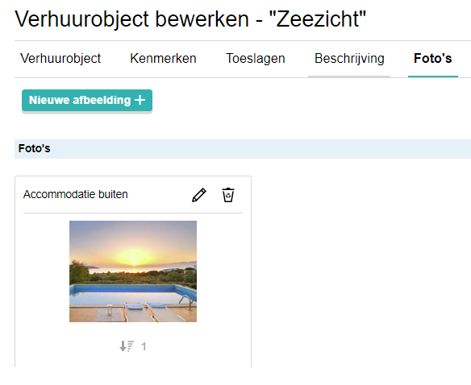Click the sort order arrow icon below photo

click(x=127, y=346)
